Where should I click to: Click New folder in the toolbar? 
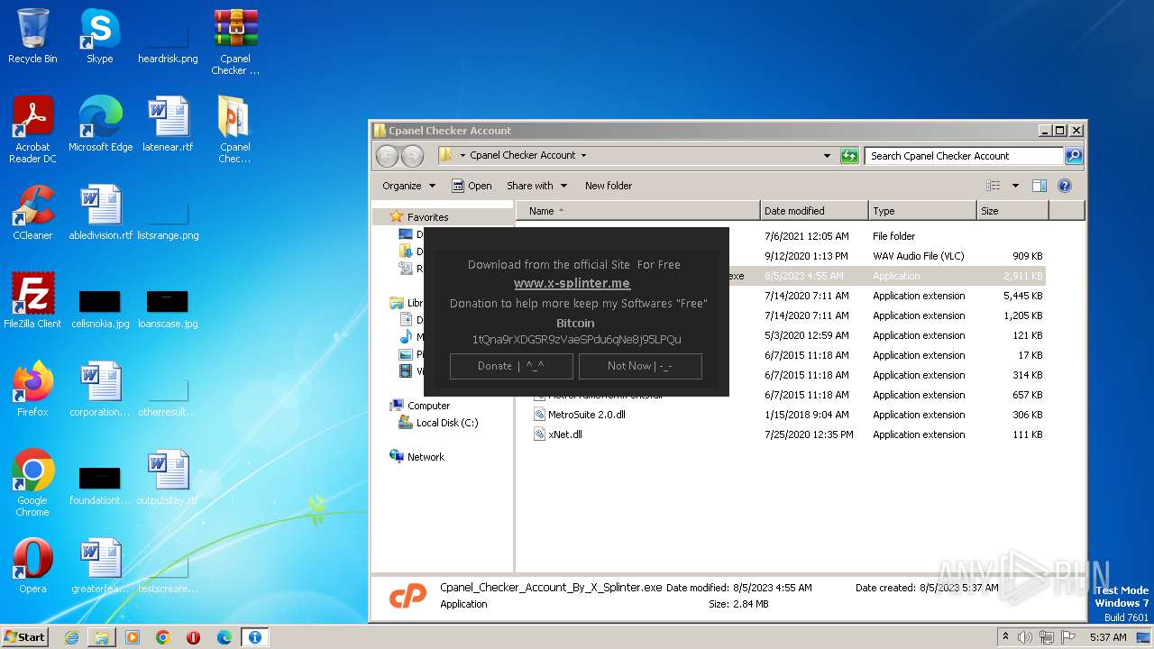click(x=609, y=186)
